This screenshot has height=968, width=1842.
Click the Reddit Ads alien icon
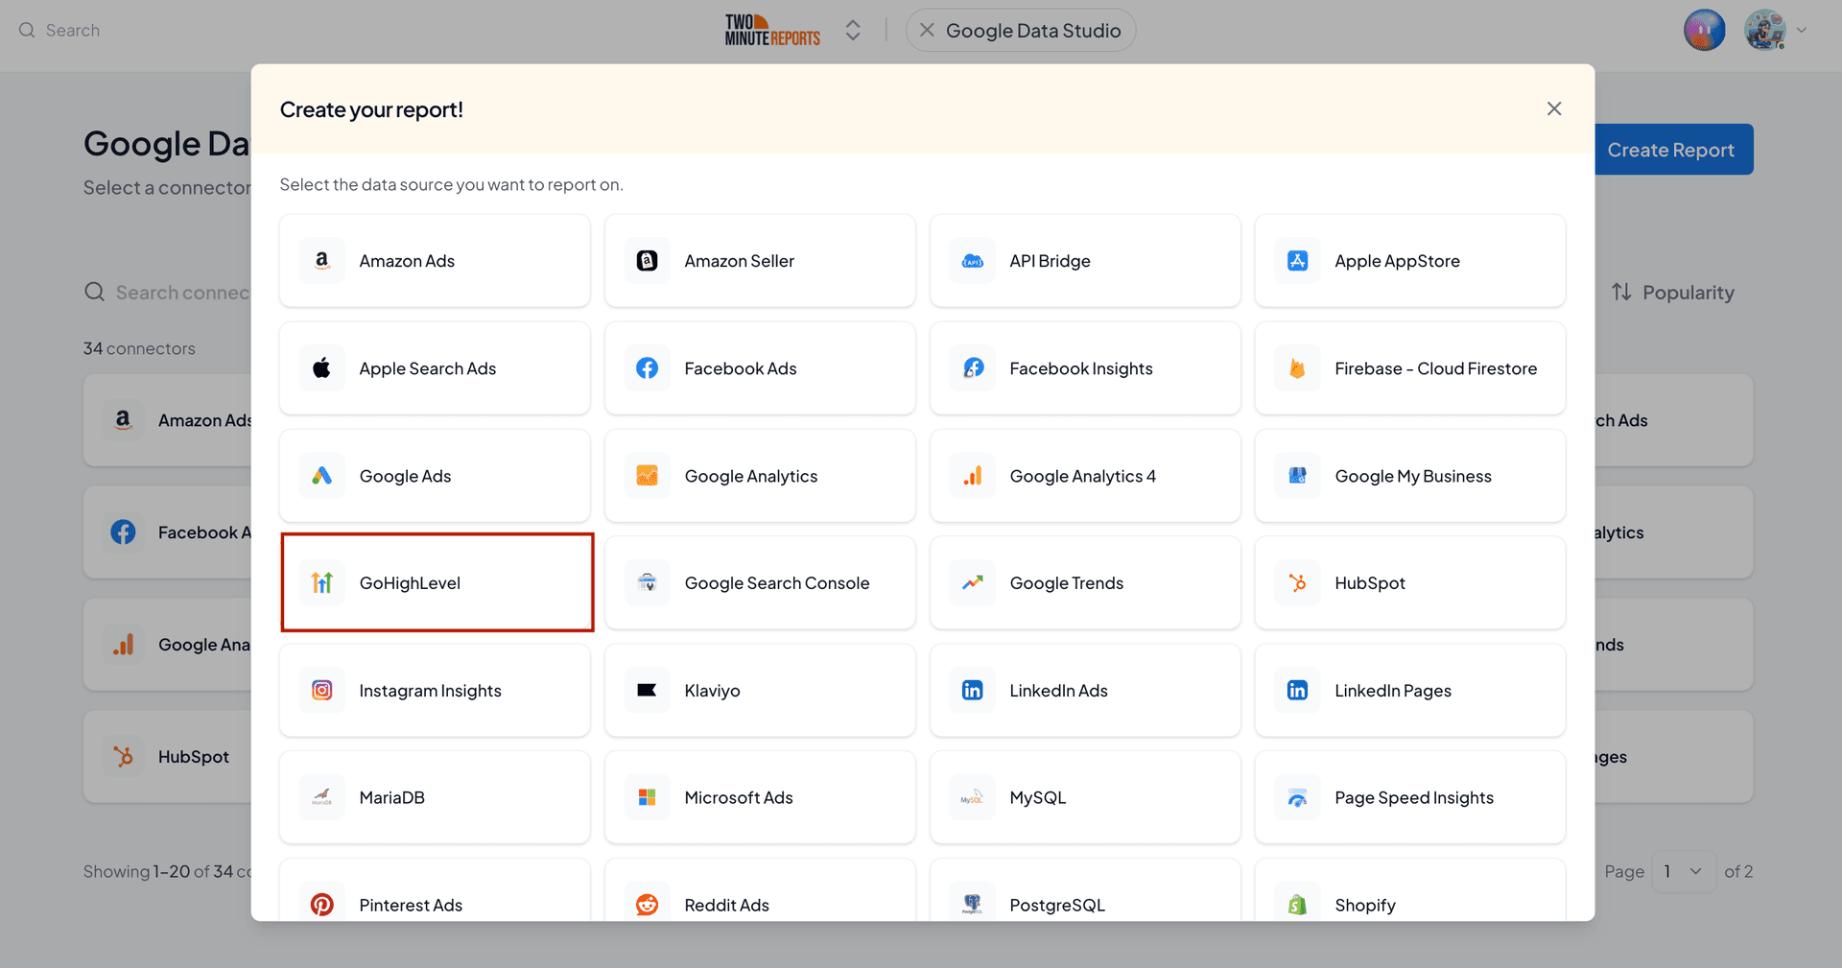click(x=648, y=905)
